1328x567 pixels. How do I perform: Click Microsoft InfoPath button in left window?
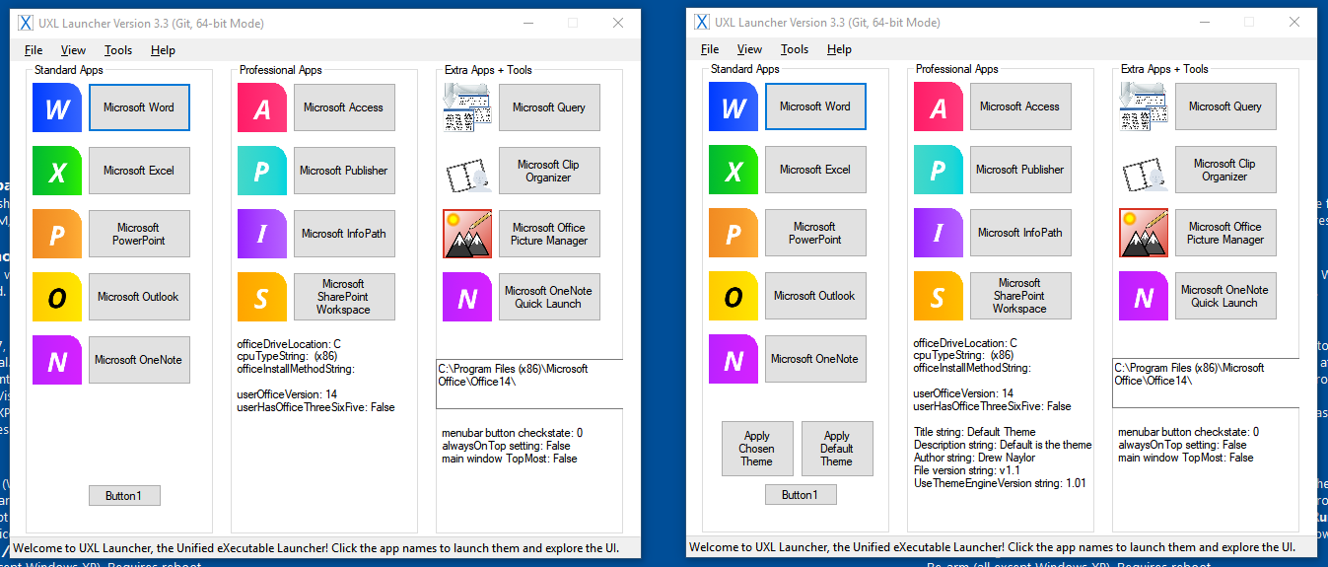[x=344, y=234]
